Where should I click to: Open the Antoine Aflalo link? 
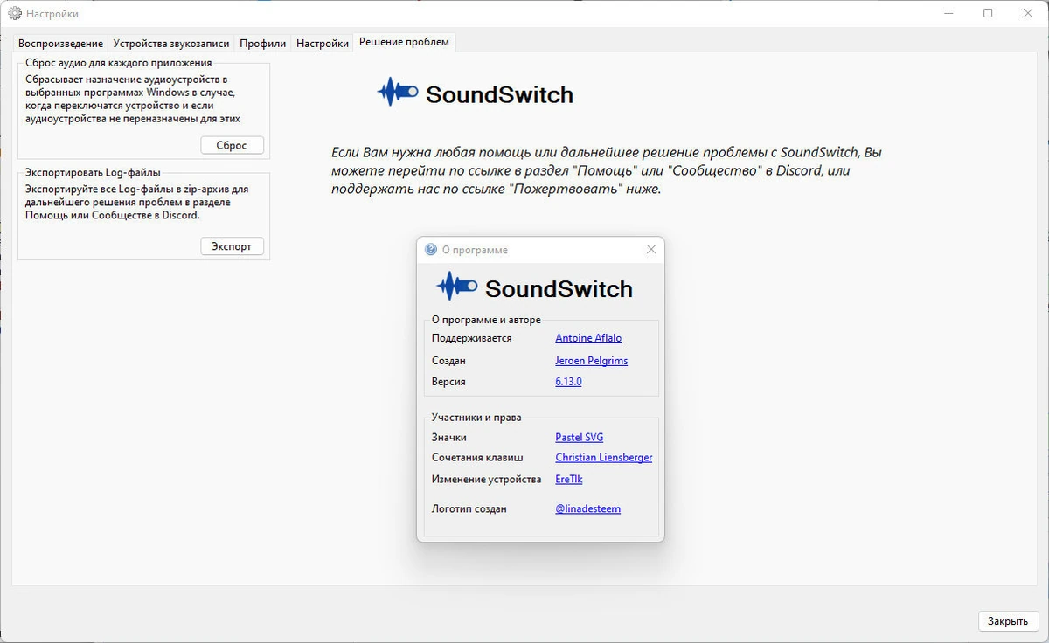588,338
